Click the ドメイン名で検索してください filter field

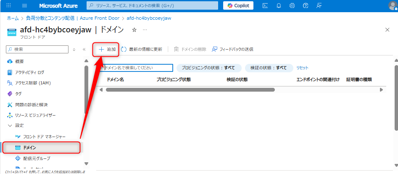pyautogui.click(x=136, y=68)
